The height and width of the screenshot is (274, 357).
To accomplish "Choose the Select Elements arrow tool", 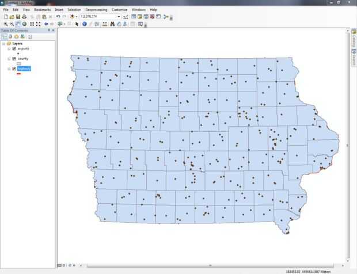I will tap(77, 24).
